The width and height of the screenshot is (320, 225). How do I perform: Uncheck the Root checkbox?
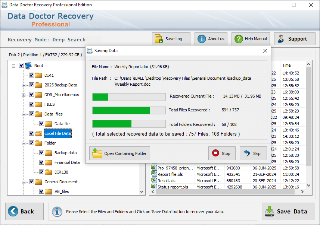[x=21, y=65]
